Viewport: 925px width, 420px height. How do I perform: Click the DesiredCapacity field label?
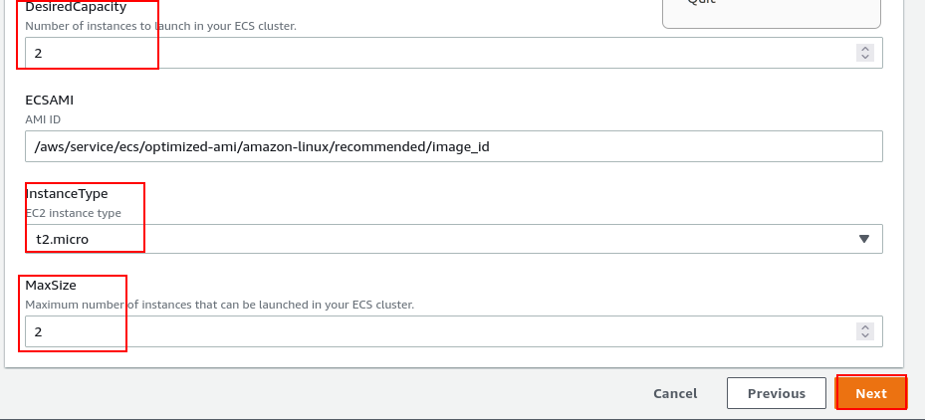click(76, 7)
